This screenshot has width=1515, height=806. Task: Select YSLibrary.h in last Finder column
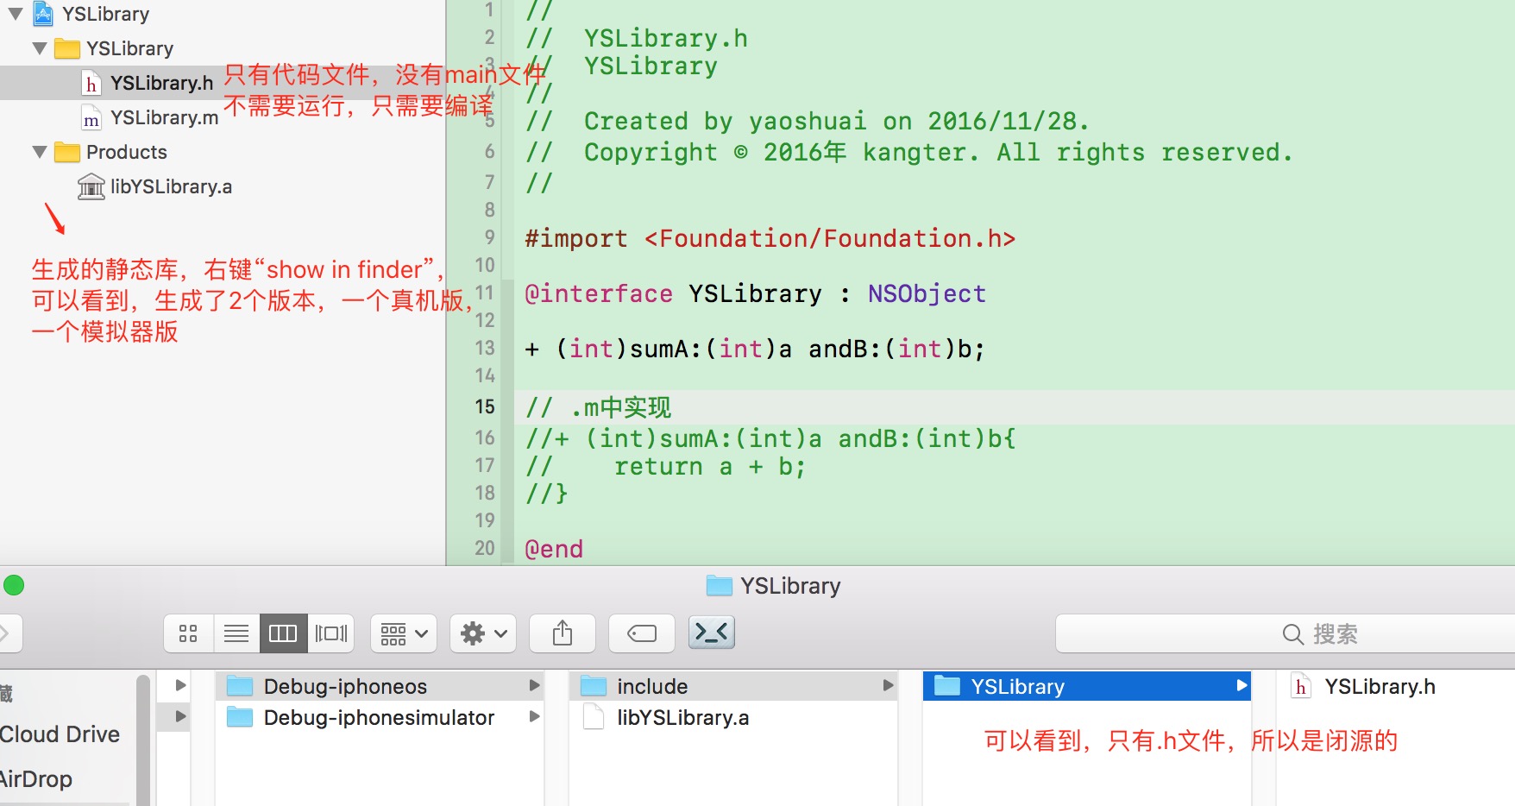1380,686
